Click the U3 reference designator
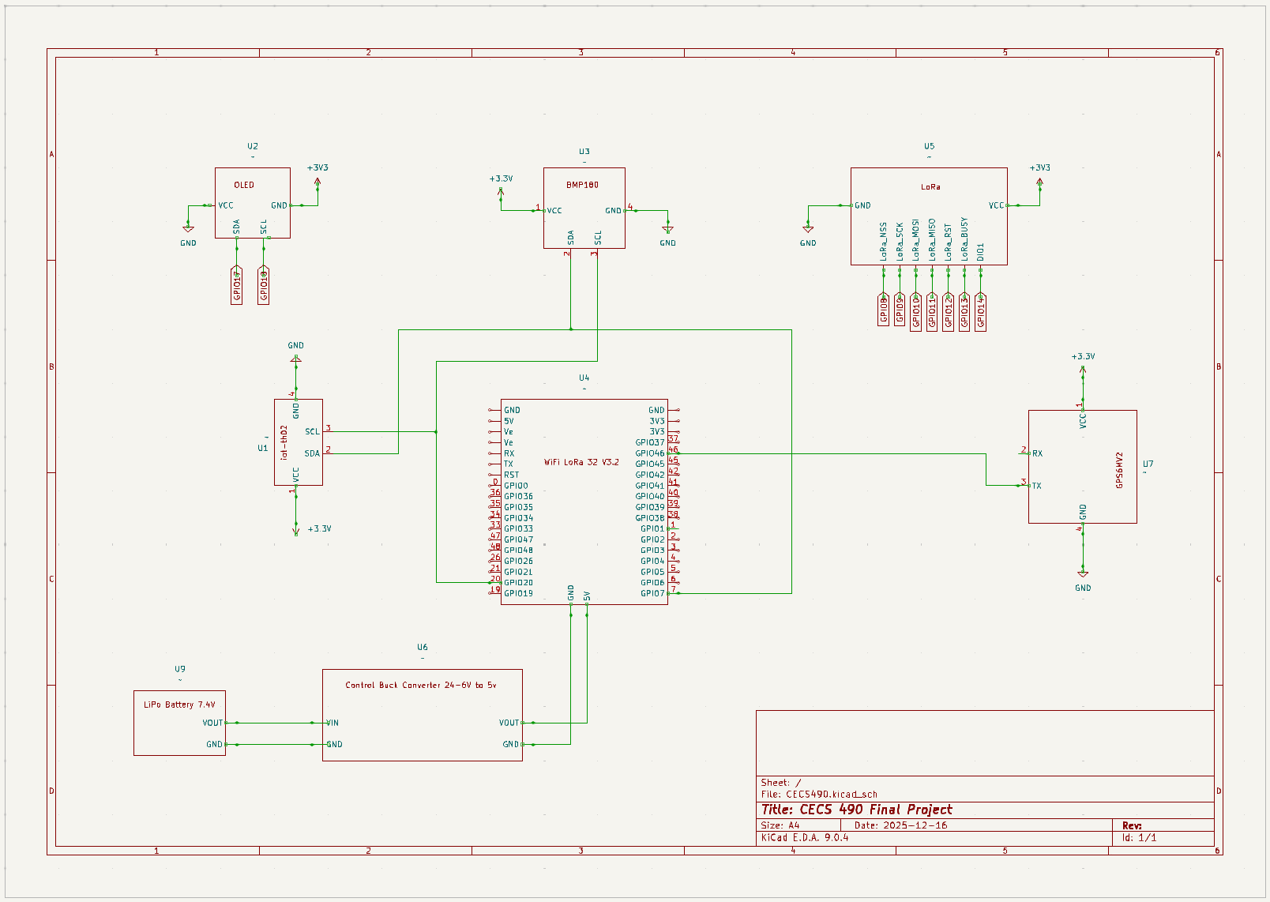1270x902 pixels. tap(584, 152)
